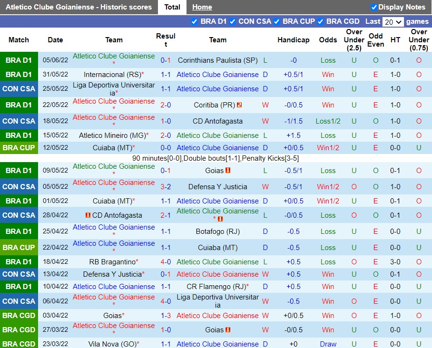Click the Over Under (2.5) column header
432x348 pixels.
click(354, 40)
